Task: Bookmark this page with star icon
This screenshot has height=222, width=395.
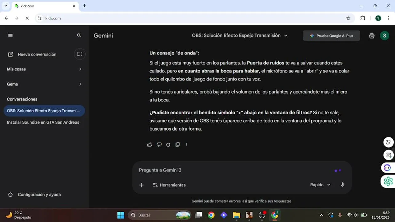Action: click(348, 18)
